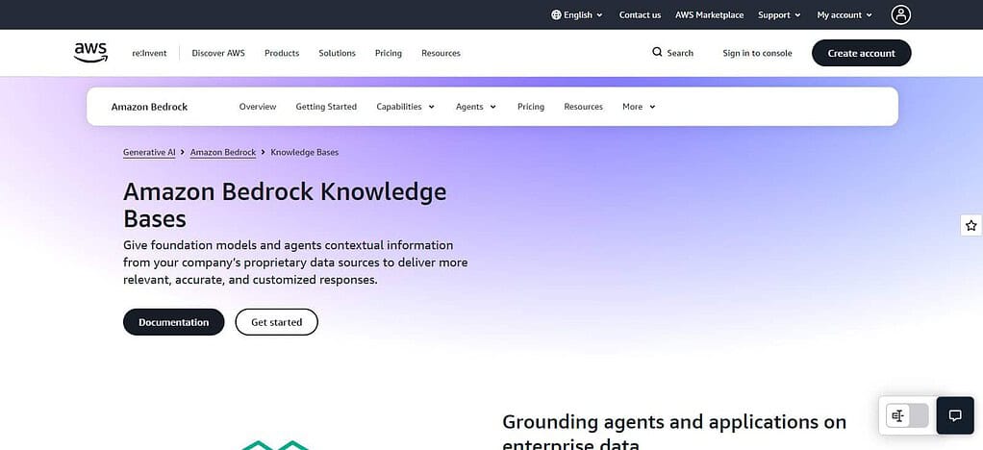This screenshot has height=450, width=983.
Task: Click the search magnifier icon
Action: 657,52
